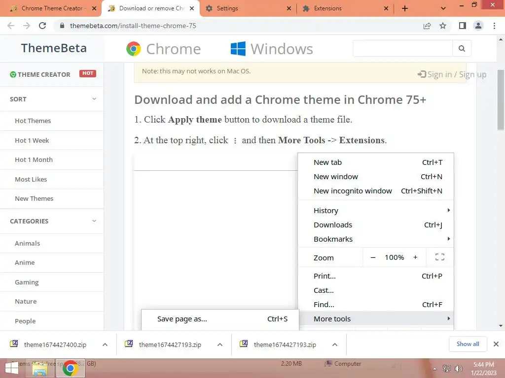Image resolution: width=505 pixels, height=378 pixels.
Task: Close the downloads bar
Action: (496, 344)
